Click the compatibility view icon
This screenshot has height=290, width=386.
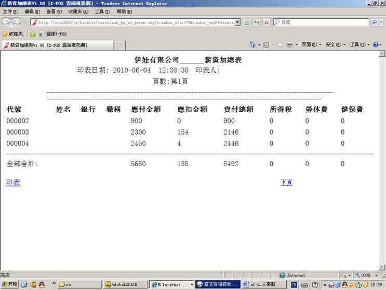tap(247, 22)
